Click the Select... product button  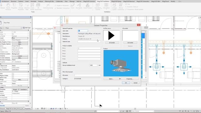[x=111, y=79]
